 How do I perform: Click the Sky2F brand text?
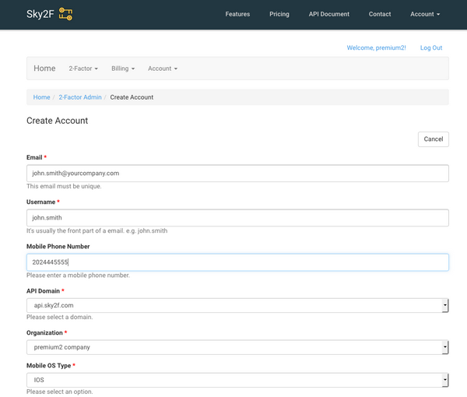(x=40, y=14)
